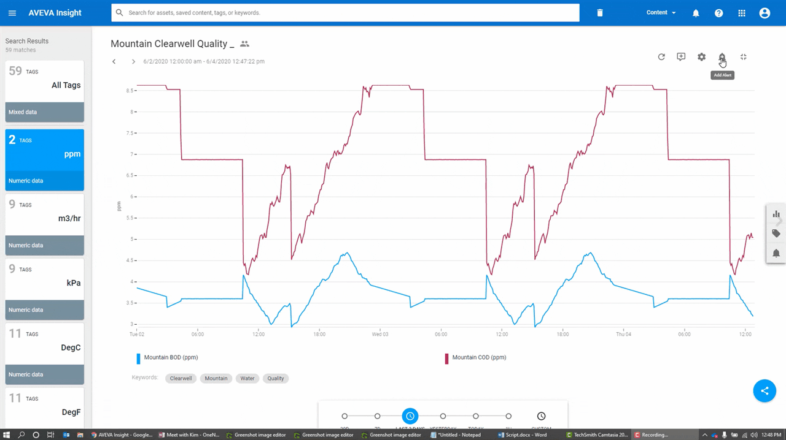Add a comment to the chart

681,57
